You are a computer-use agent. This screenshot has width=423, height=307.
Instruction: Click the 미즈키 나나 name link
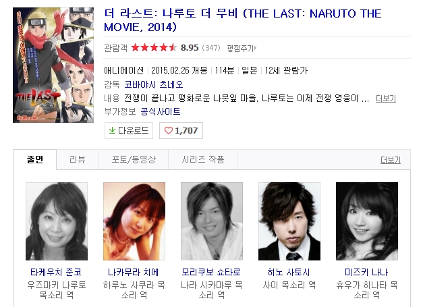coord(366,272)
